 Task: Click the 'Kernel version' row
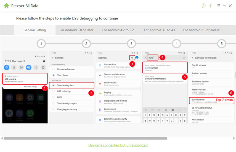point(212,92)
